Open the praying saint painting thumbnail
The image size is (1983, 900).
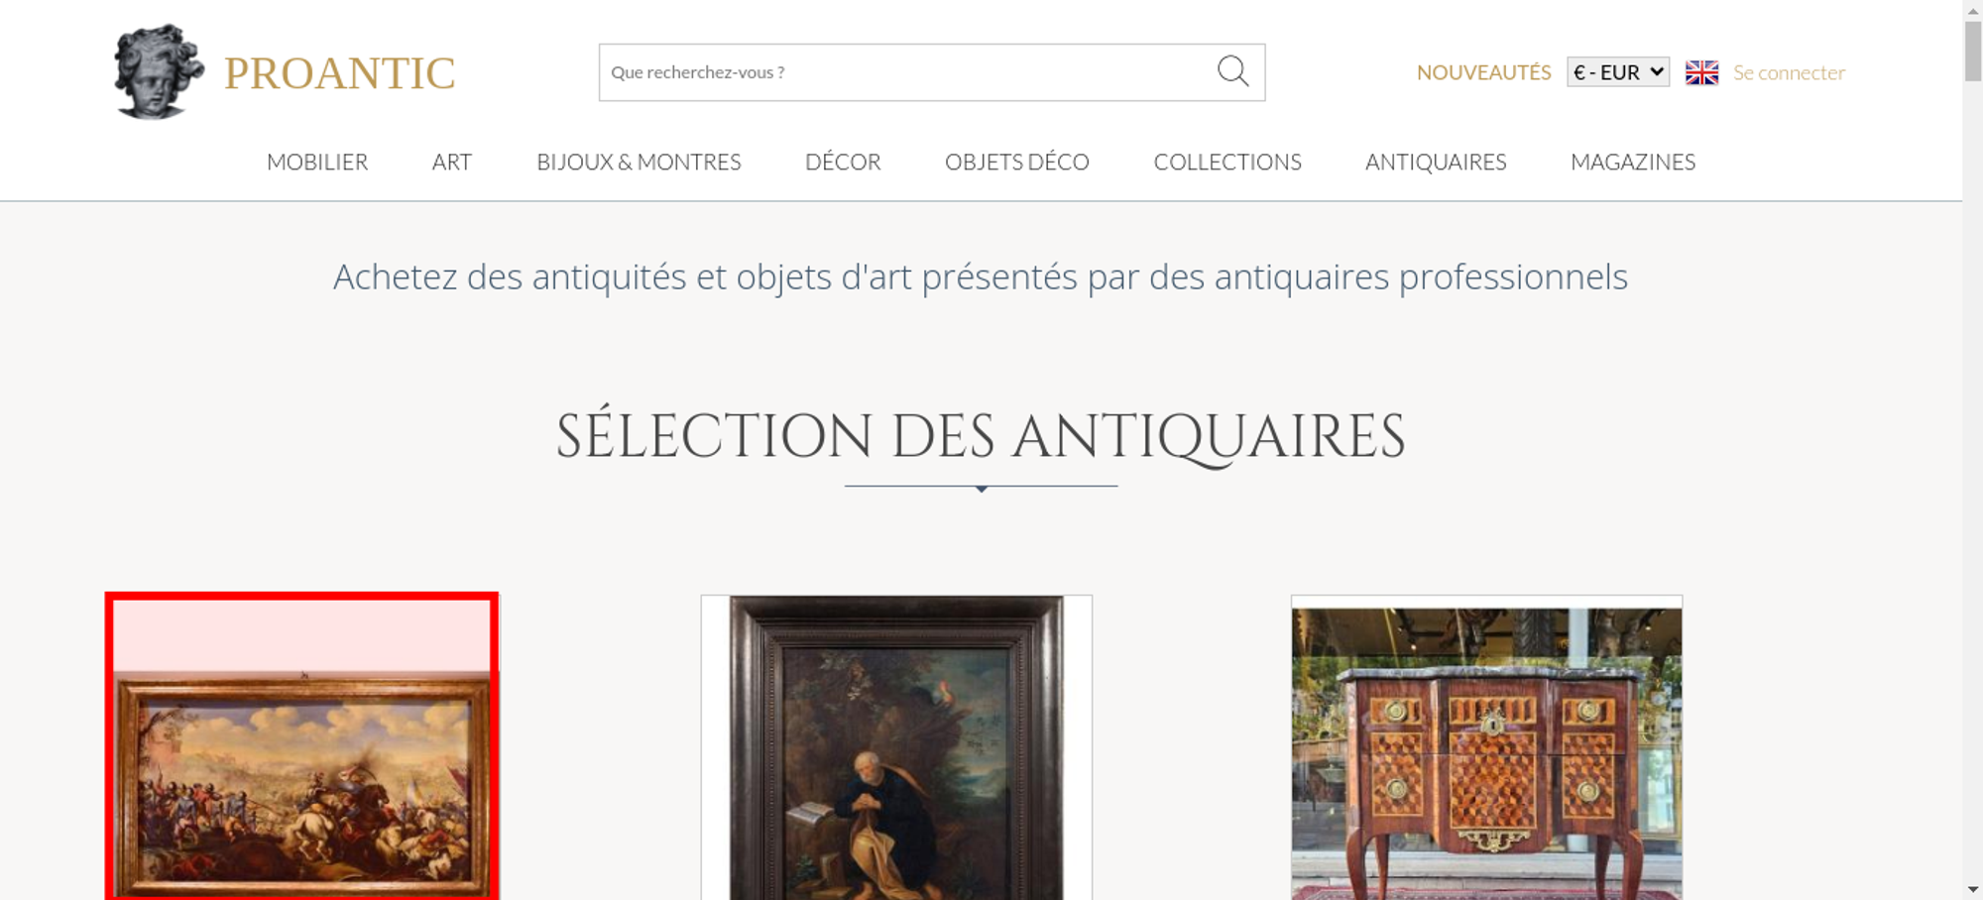click(896, 747)
